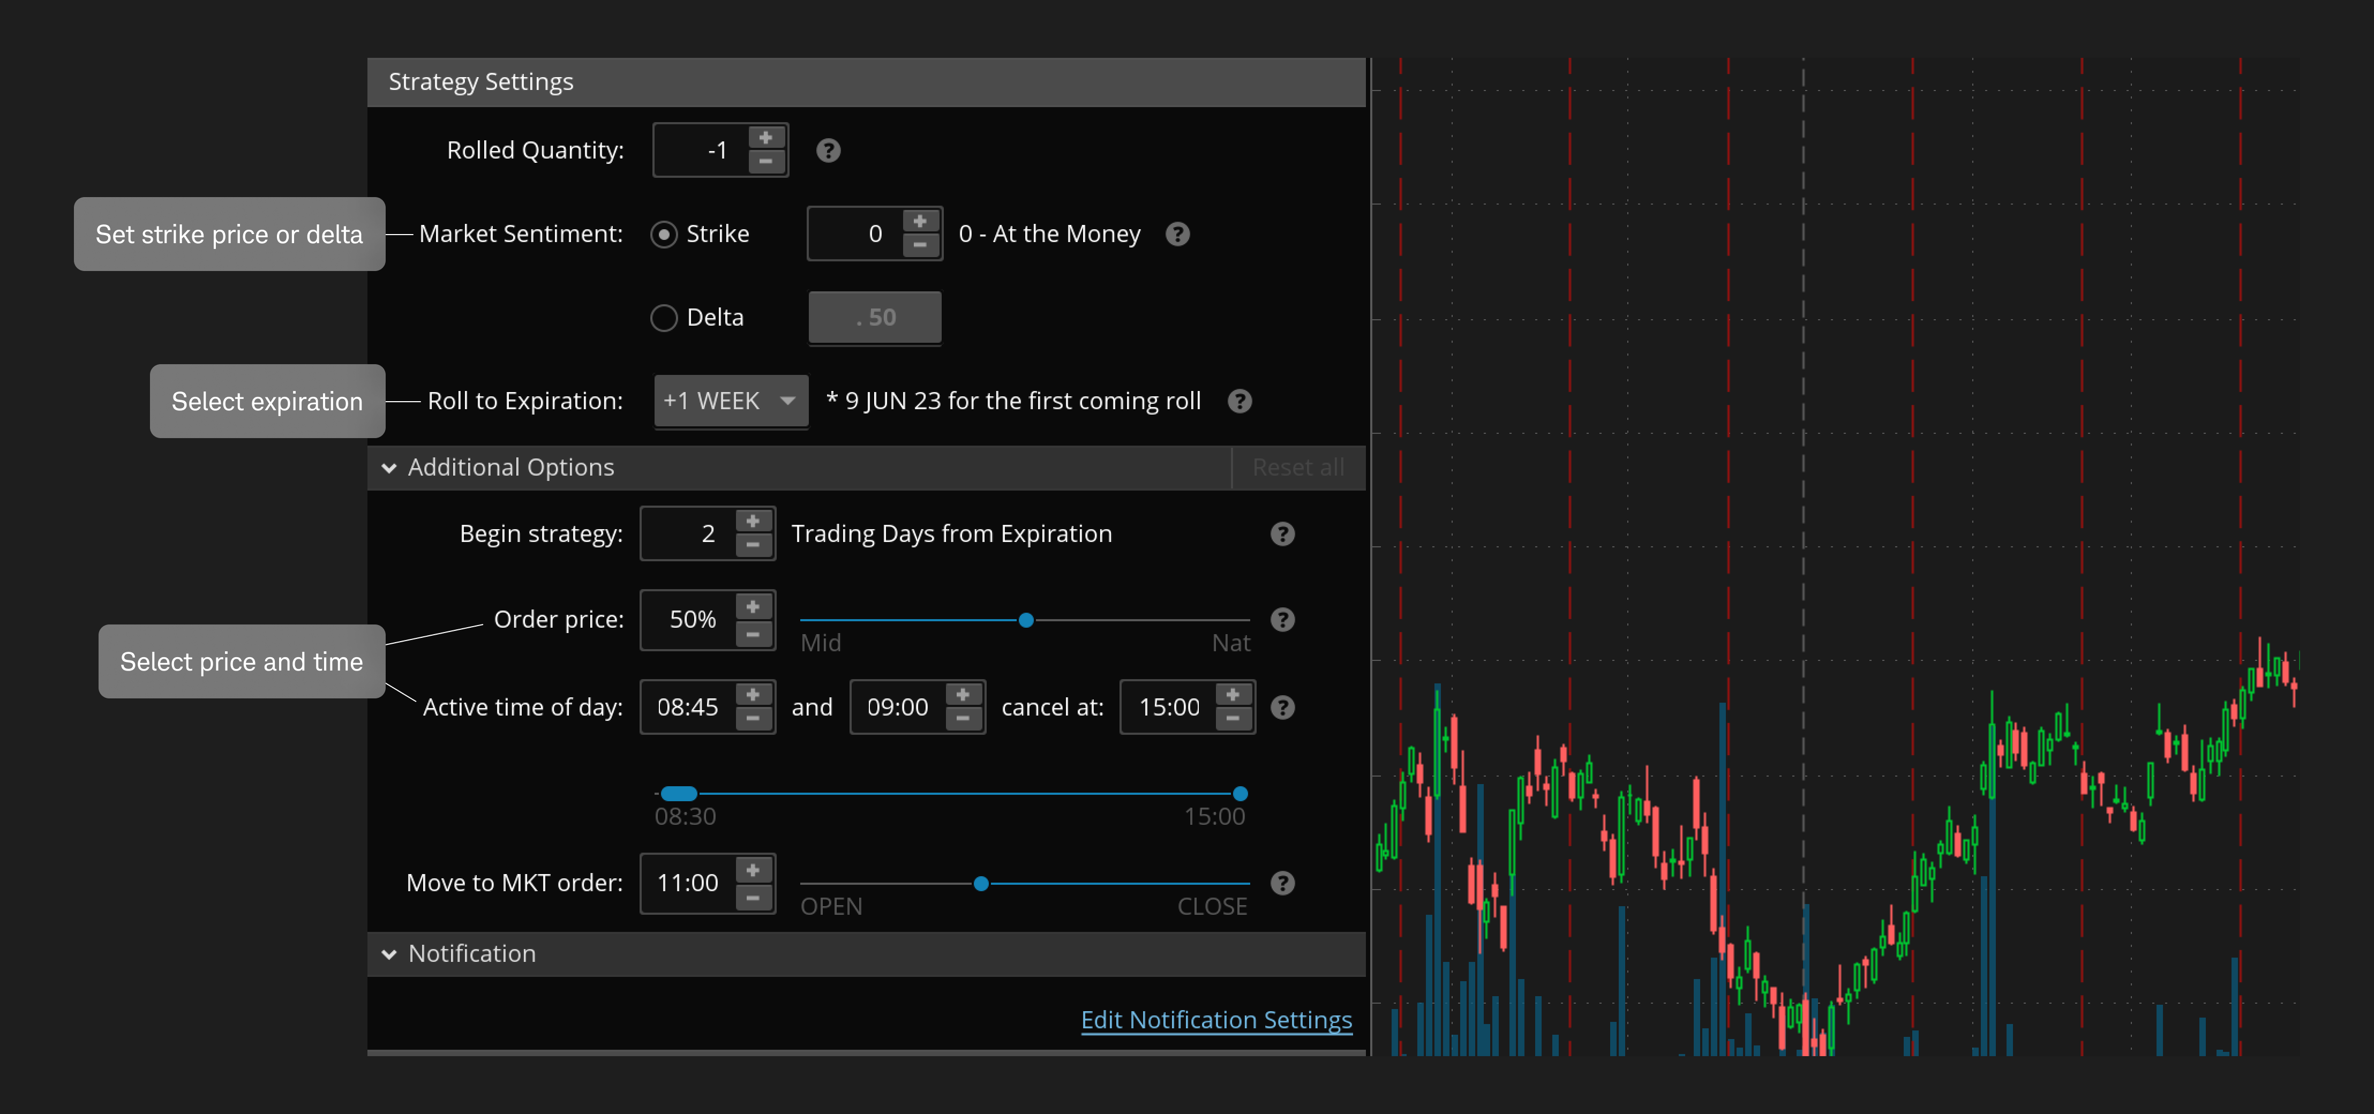Screen dimensions: 2374x1114
Task: Open help icon for Order price
Action: click(x=1282, y=619)
